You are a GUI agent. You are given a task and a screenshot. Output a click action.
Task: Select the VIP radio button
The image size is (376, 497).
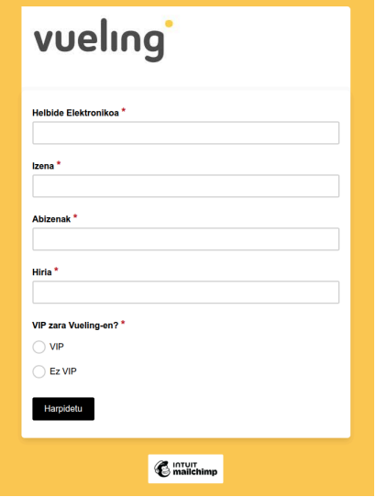click(x=39, y=347)
